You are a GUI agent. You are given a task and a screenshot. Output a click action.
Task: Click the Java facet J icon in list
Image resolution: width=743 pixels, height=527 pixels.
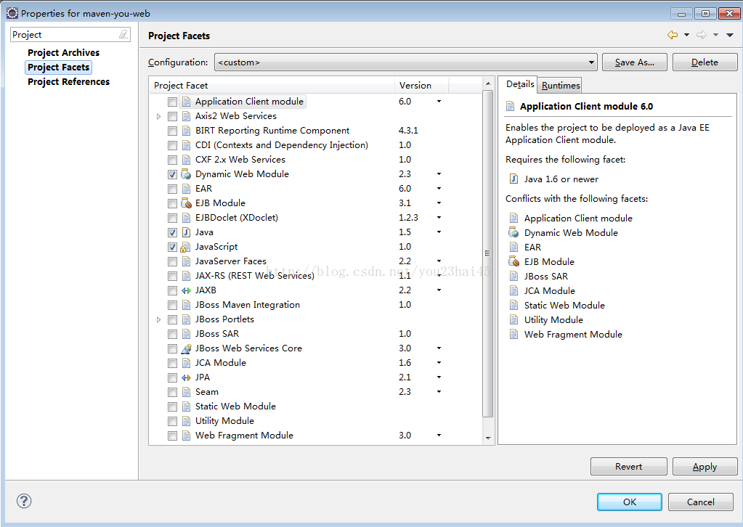(x=186, y=232)
